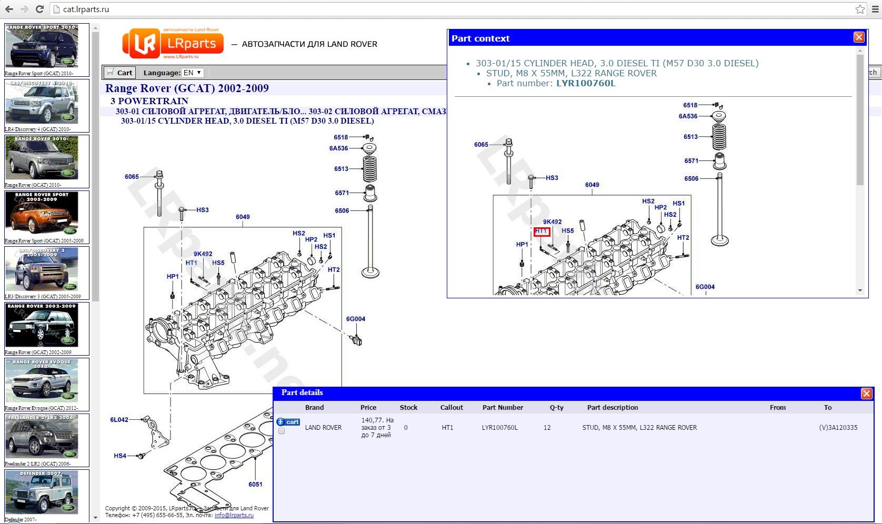Click the sidebar scrollbar up arrow
The width and height of the screenshot is (882, 524).
[95, 27]
